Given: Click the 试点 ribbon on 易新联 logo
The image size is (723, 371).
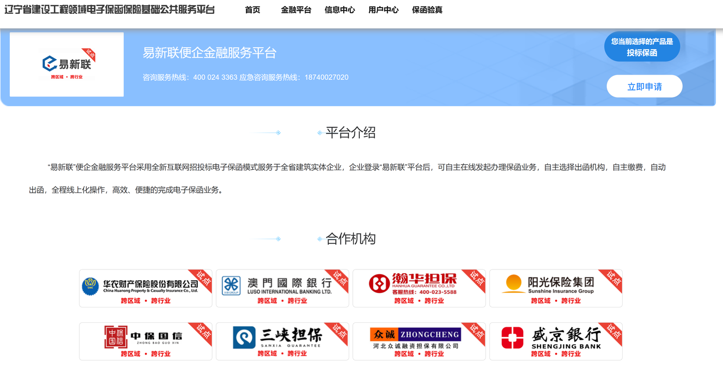Looking at the screenshot, I should pos(90,54).
